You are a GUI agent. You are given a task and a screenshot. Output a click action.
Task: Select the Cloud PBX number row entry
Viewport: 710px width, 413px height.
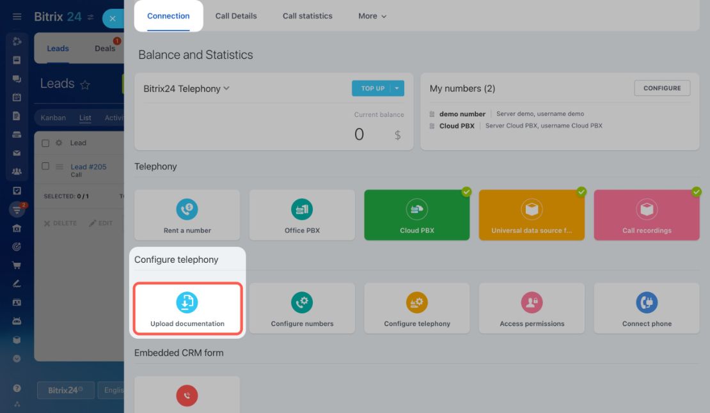457,126
